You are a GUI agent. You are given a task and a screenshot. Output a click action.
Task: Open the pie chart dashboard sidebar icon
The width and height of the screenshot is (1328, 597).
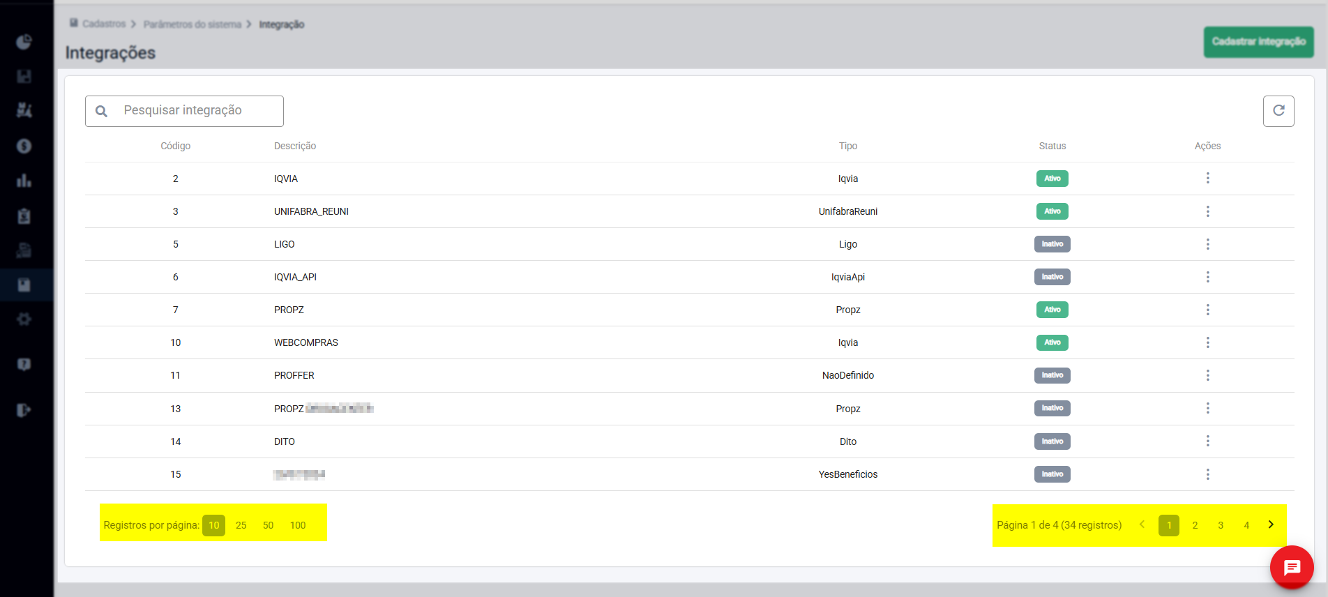(24, 43)
